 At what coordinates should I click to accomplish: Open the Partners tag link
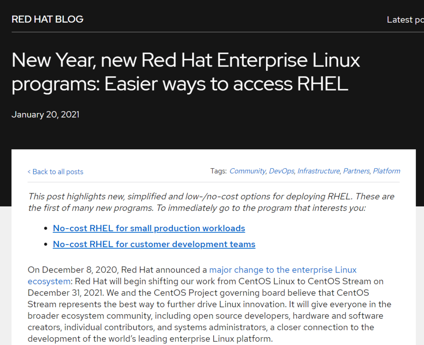356,171
